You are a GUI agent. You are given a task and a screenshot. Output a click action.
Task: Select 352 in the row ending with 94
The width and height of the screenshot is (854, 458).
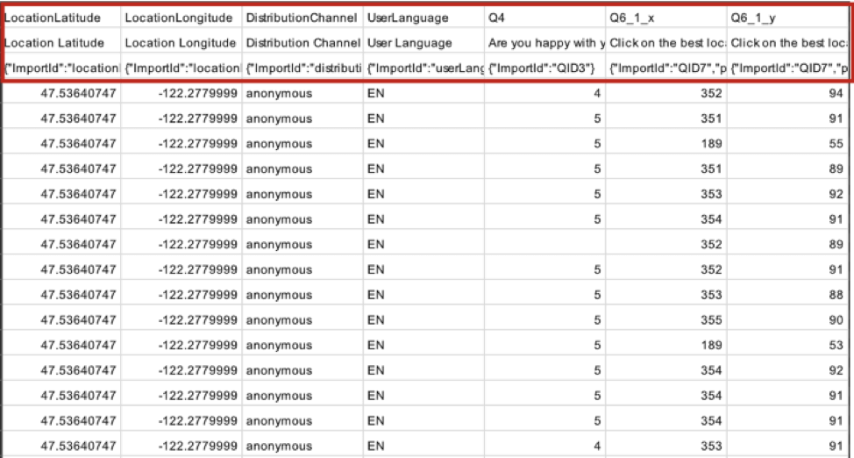[666, 93]
